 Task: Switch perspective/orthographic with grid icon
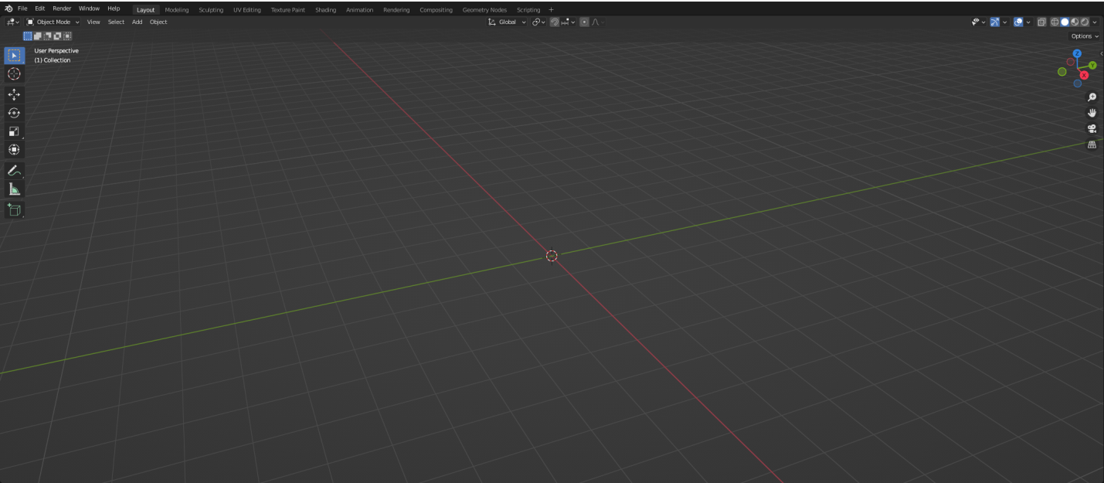tap(1092, 145)
